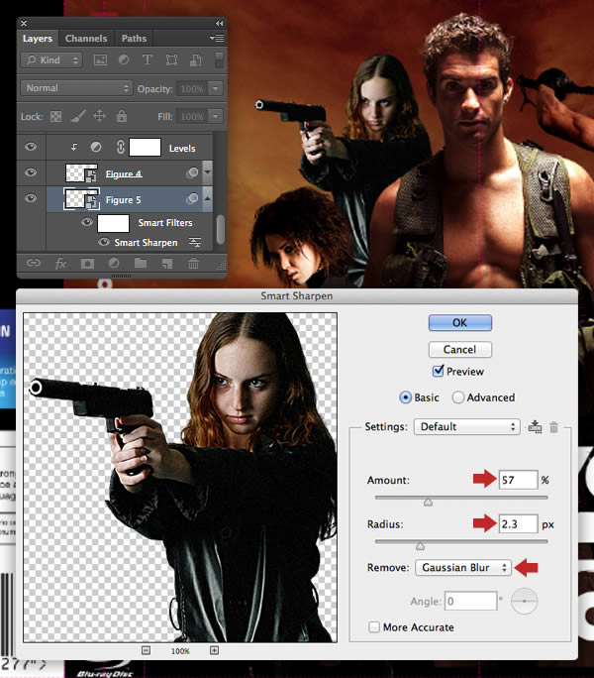This screenshot has height=678, width=594.
Task: Open the Opacity slider dropdown arrow
Action: [215, 88]
